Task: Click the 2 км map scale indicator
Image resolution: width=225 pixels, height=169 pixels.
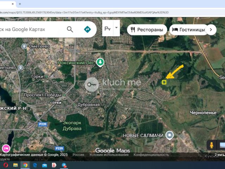Action: [x=220, y=155]
